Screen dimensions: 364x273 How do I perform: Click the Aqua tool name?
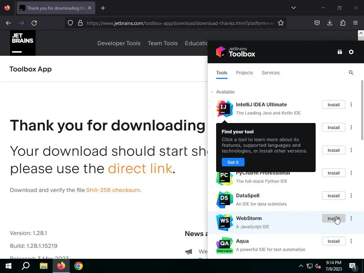pos(242,241)
